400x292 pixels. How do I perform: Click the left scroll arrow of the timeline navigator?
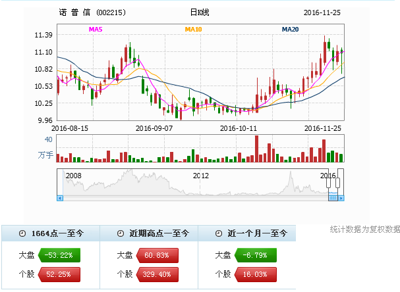tap(60, 198)
